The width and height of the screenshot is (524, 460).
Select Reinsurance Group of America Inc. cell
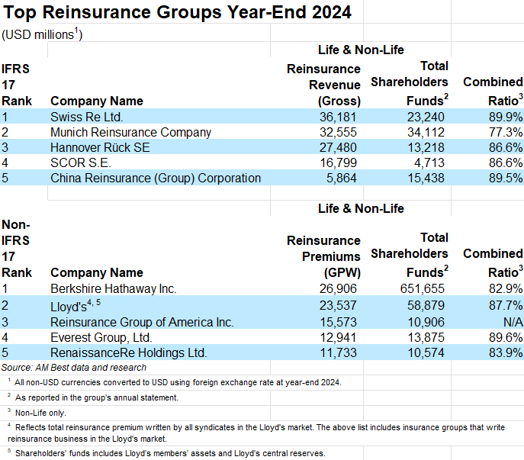(142, 322)
